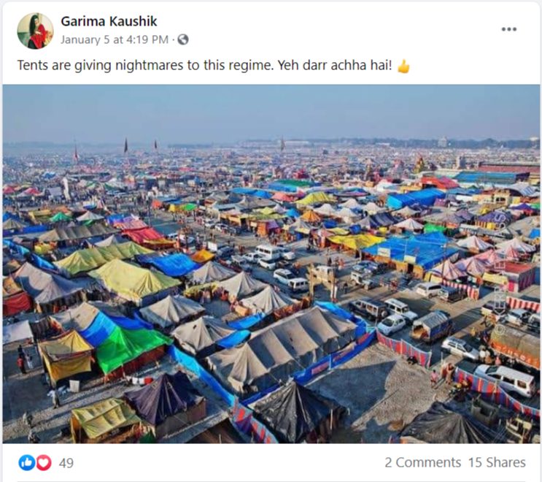Image resolution: width=542 pixels, height=482 pixels.
Task: Click the hazy blue sky in the photo
Action: pyautogui.click(x=271, y=111)
